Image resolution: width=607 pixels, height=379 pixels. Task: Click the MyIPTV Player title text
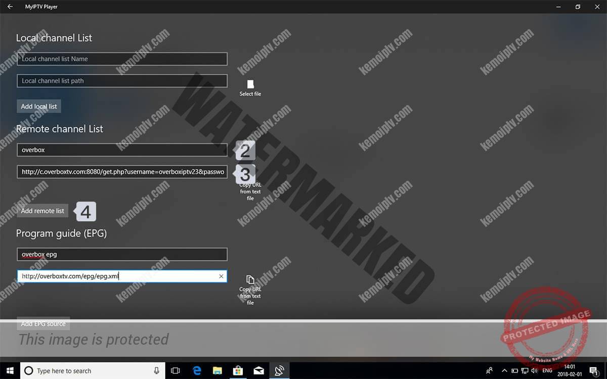41,7
